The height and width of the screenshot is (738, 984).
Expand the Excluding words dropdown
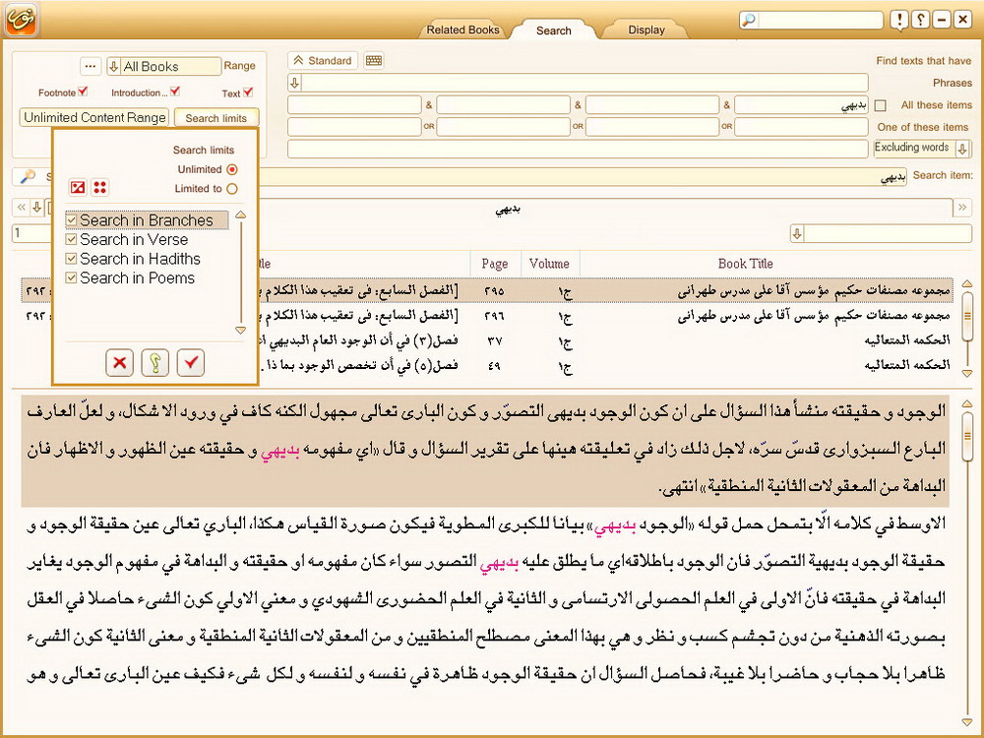(962, 149)
